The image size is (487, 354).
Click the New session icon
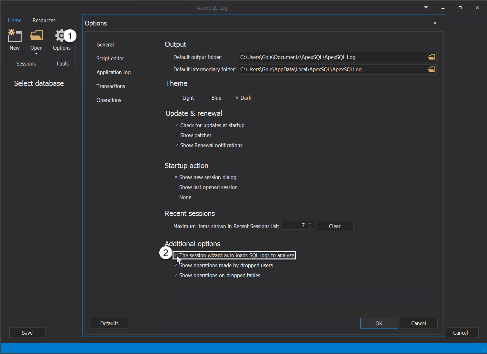(15, 36)
